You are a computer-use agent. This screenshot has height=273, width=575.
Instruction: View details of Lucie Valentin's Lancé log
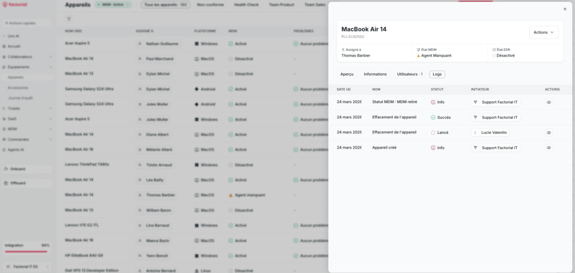pos(549,133)
